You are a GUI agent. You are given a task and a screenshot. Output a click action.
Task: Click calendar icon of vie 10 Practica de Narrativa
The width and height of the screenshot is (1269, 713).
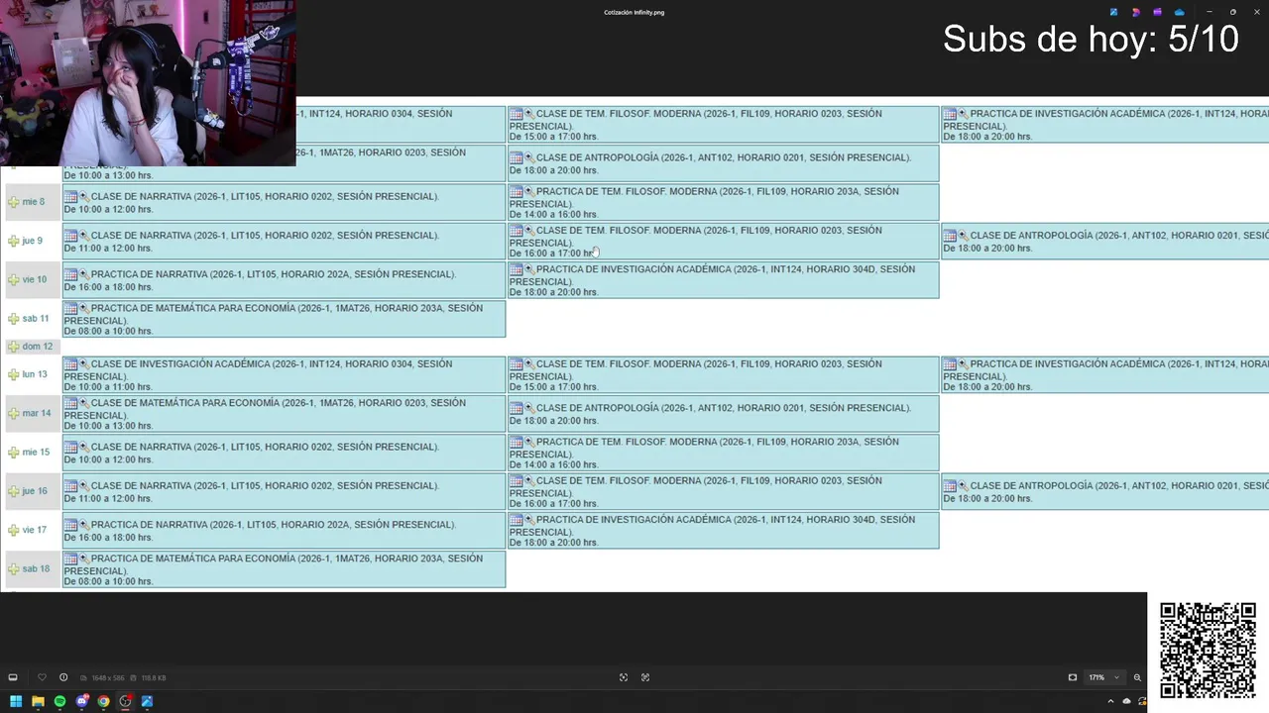pos(70,274)
